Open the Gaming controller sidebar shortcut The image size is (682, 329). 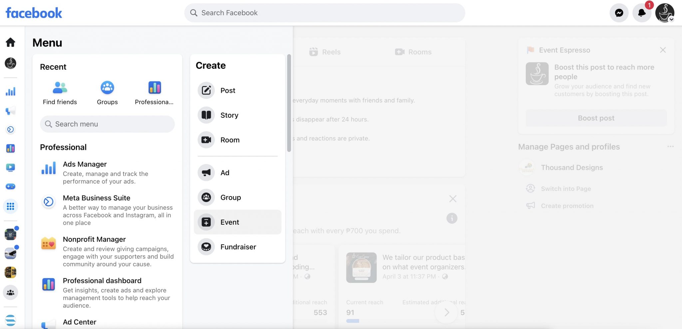[10, 186]
